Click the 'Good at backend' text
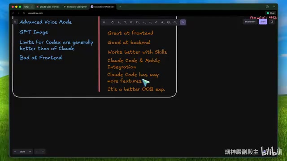The image size is (287, 161). [x=129, y=42]
